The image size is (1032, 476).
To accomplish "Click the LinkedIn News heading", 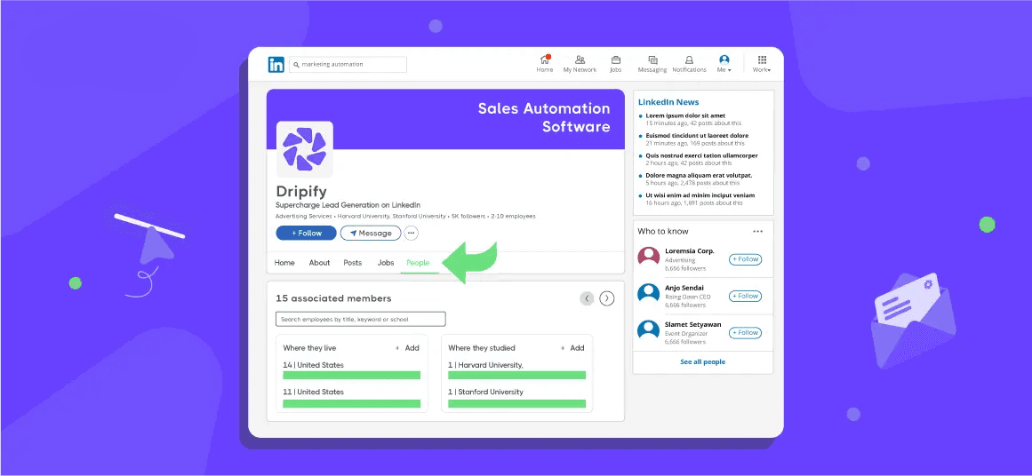I will [x=668, y=102].
